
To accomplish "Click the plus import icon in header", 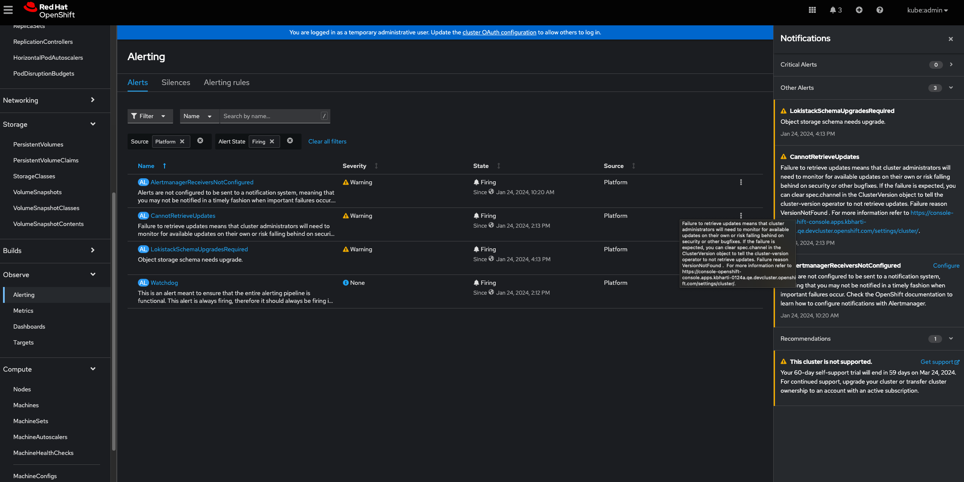I will pyautogui.click(x=859, y=10).
